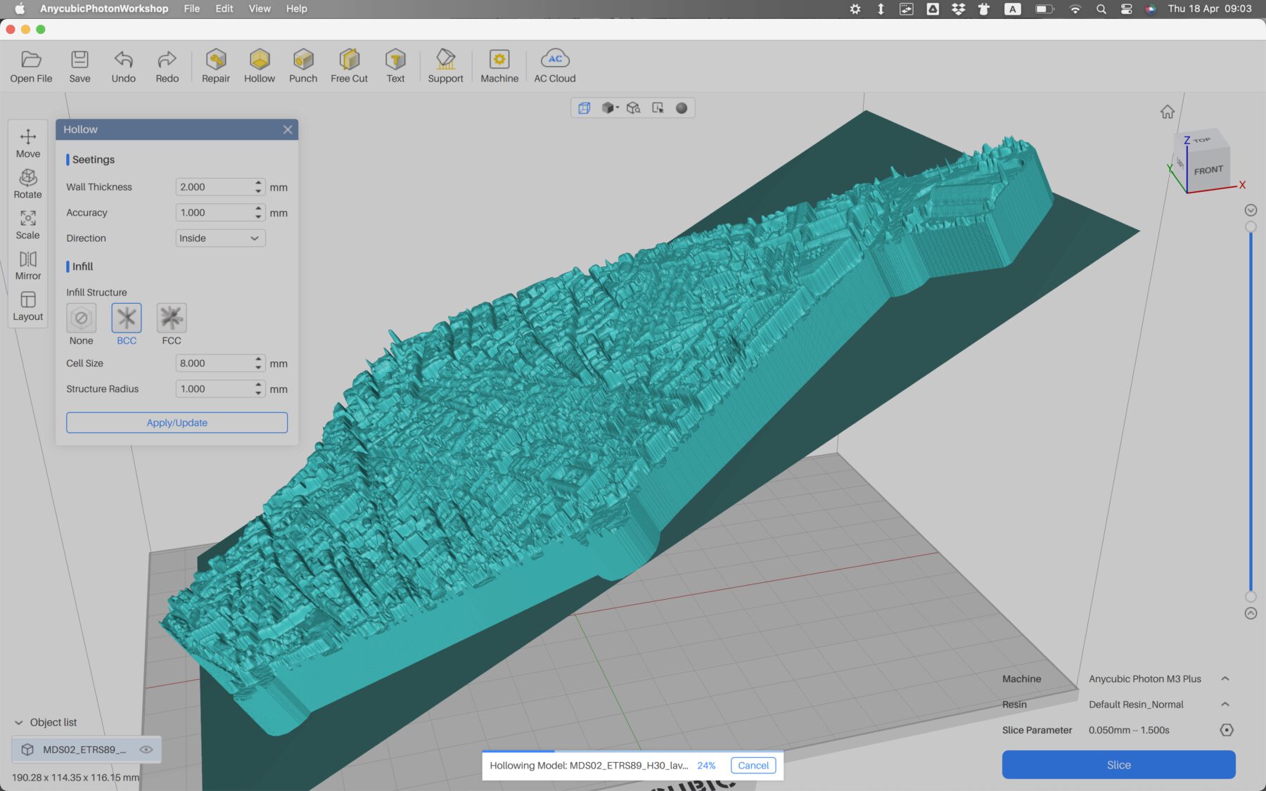Click the FRONT face of view cube

[1208, 170]
